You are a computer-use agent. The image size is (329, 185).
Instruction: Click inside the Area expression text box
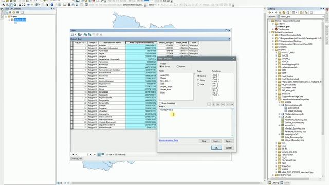pyautogui.click(x=196, y=123)
